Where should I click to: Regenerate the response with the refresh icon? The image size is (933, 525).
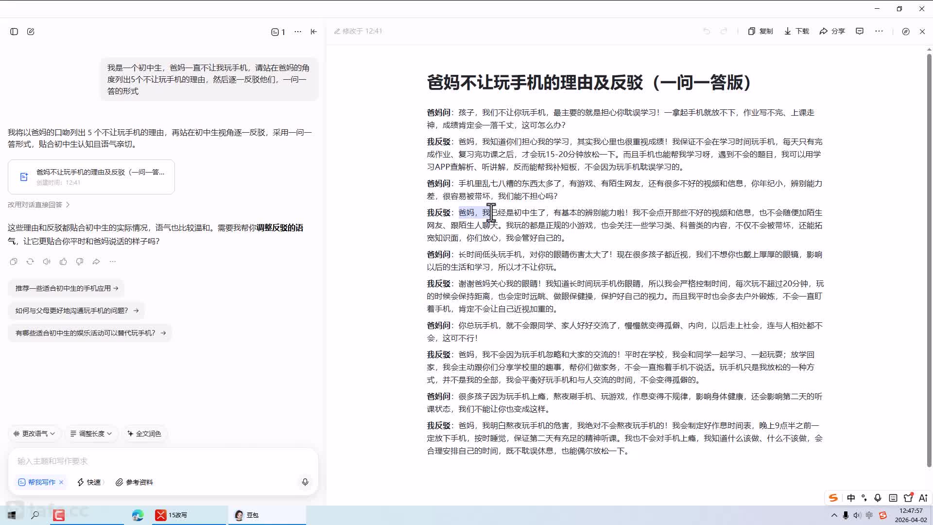[x=30, y=262]
